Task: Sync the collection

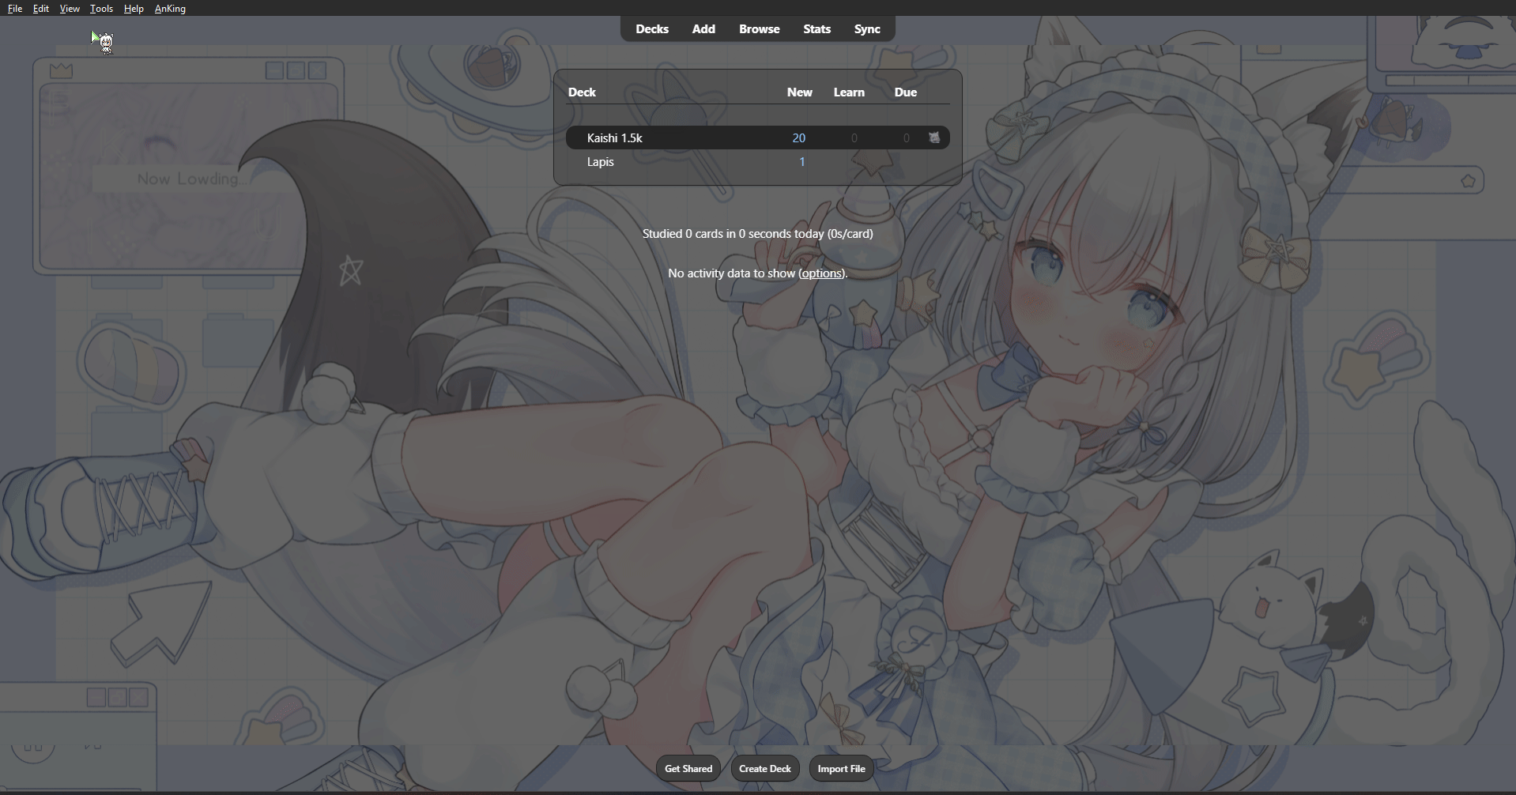Action: click(x=867, y=29)
